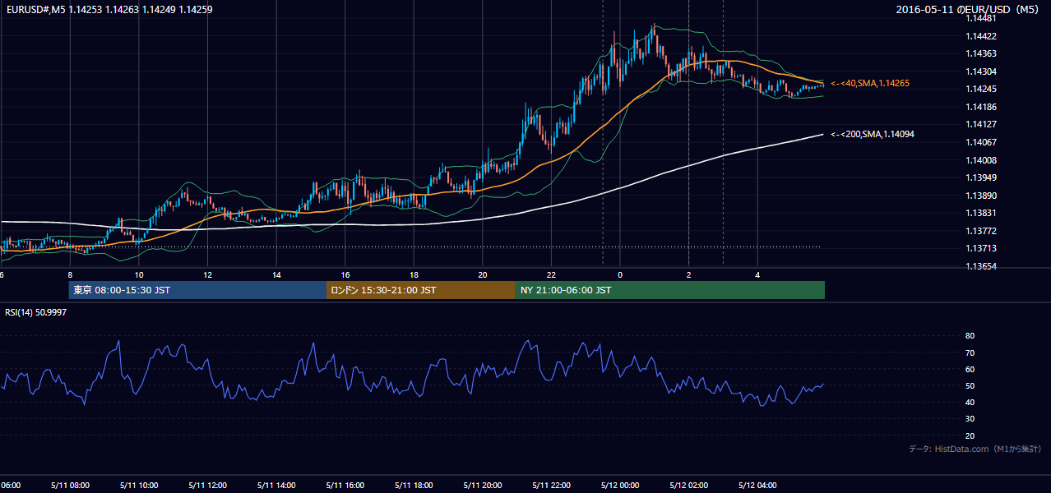Click the 5/11 14:00 time axis label
This screenshot has height=493, width=1051.
[x=276, y=485]
